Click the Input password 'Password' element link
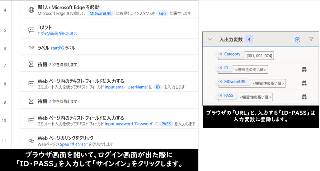Screen dimensions: 320x171 (x=129, y=124)
